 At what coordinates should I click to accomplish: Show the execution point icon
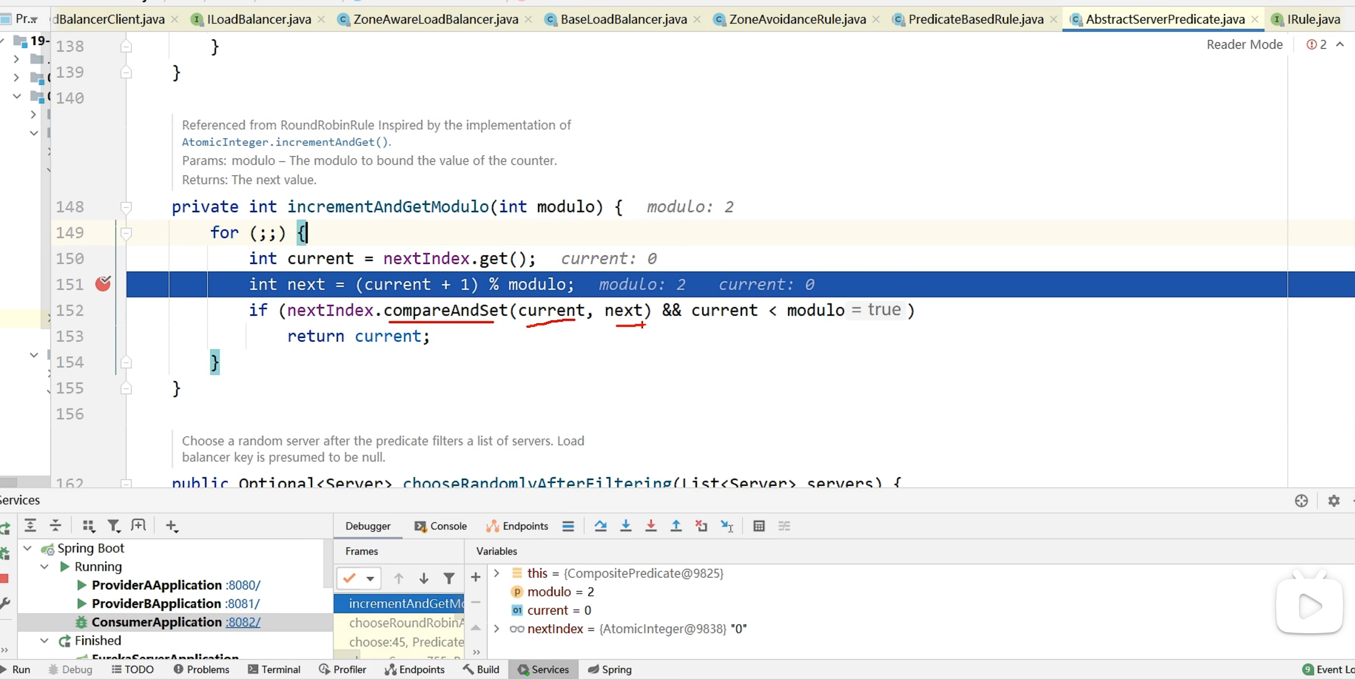click(x=568, y=526)
